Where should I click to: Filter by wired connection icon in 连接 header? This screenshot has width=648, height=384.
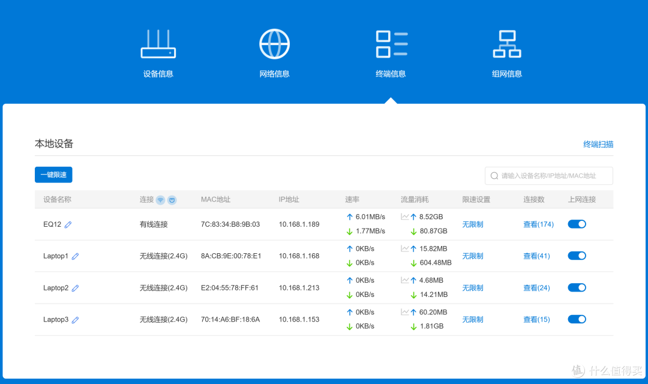tap(172, 200)
